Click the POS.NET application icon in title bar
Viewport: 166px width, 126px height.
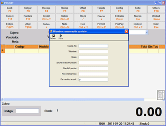click(2, 3)
